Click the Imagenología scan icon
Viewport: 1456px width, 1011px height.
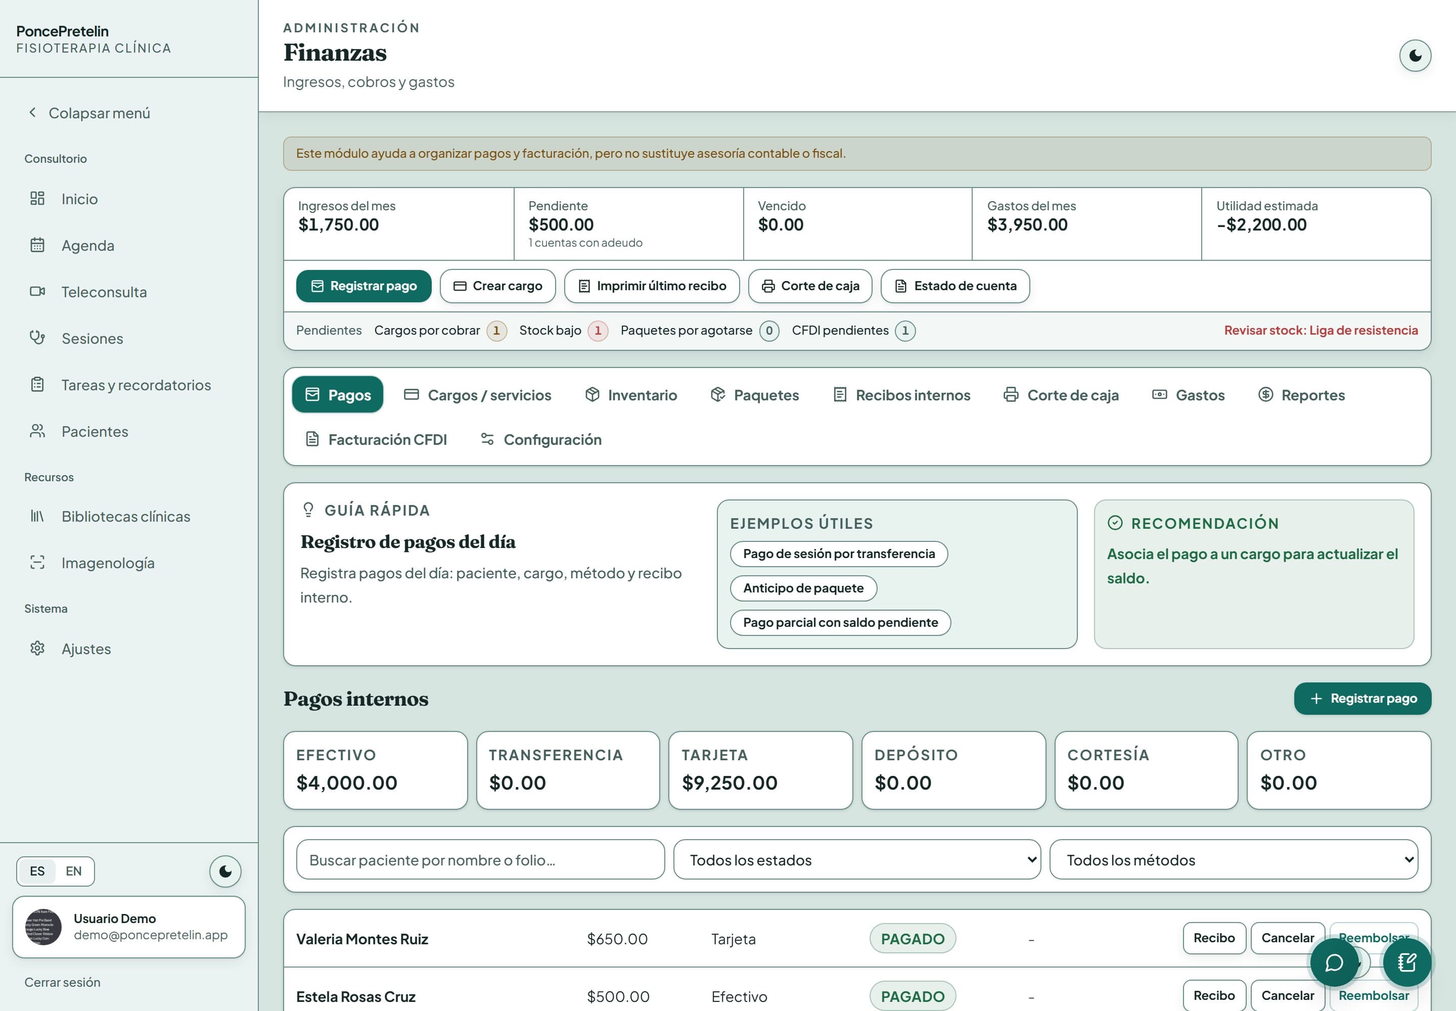click(x=37, y=563)
